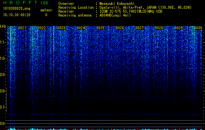205x130 pixels.
Task: Click the 0.8 frequency axis label
Action: [3, 91]
